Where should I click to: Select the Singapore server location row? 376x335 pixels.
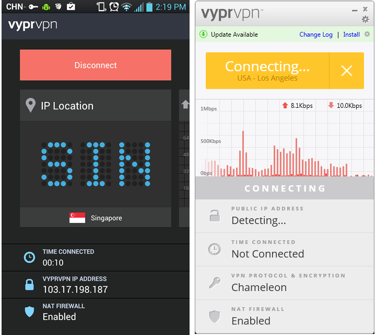tap(96, 217)
